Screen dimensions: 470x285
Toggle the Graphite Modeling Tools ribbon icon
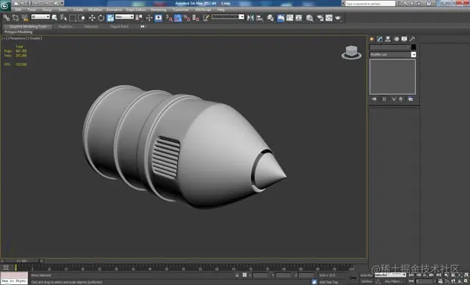point(281,18)
